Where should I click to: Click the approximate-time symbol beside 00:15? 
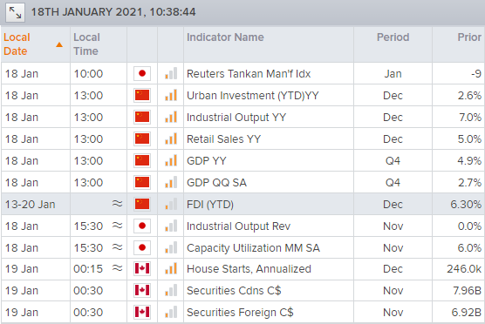pos(117,268)
